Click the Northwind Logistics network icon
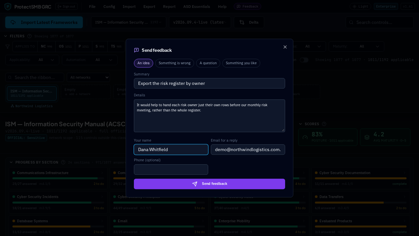This screenshot has height=236, width=419. pyautogui.click(x=12, y=106)
